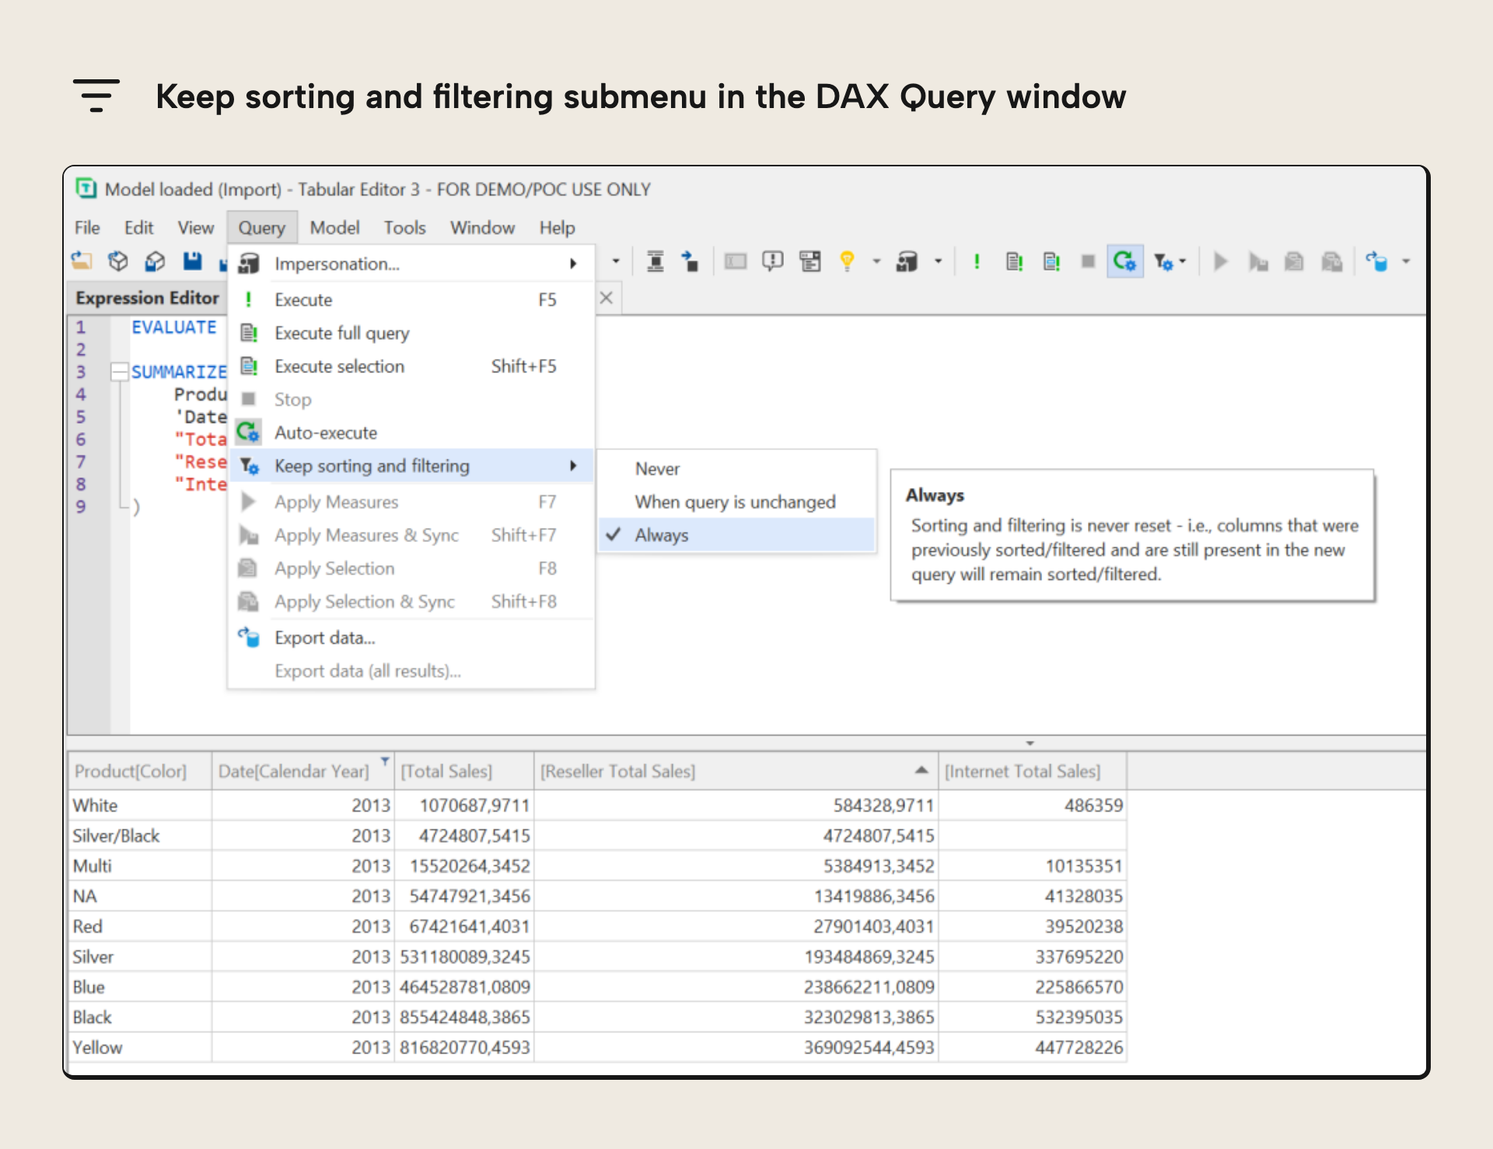Click Keep sorting and filtering toolbar icon
The image size is (1493, 1149).
1163,262
